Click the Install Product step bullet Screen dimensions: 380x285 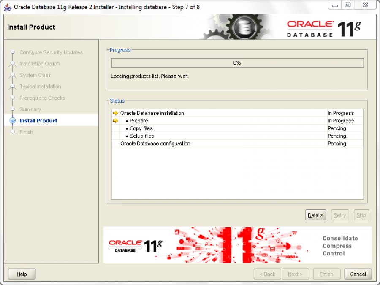click(13, 121)
